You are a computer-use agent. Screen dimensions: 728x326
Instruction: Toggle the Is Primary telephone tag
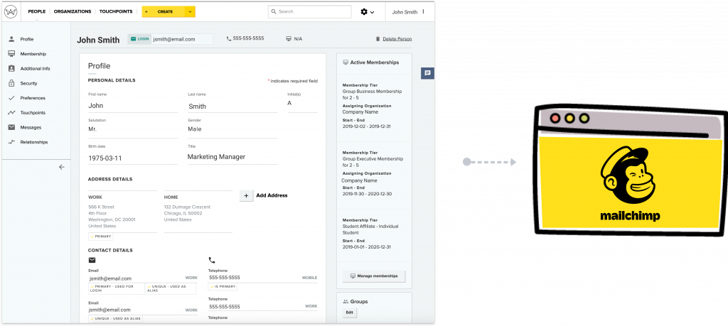click(x=223, y=287)
